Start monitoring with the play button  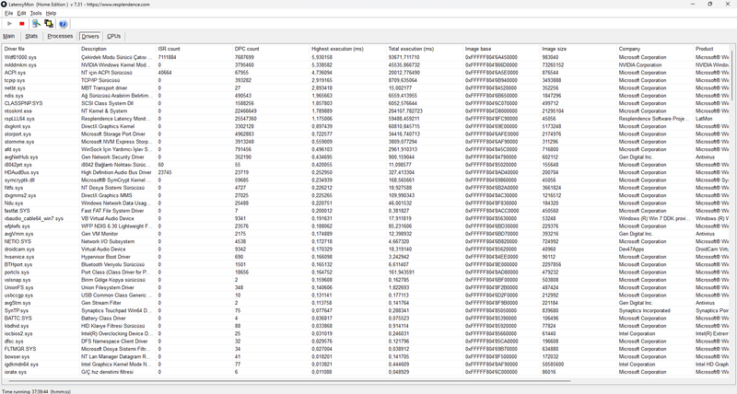coord(9,24)
